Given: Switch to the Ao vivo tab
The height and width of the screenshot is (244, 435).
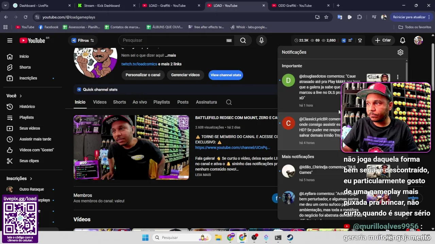Looking at the screenshot, I should click(x=140, y=102).
